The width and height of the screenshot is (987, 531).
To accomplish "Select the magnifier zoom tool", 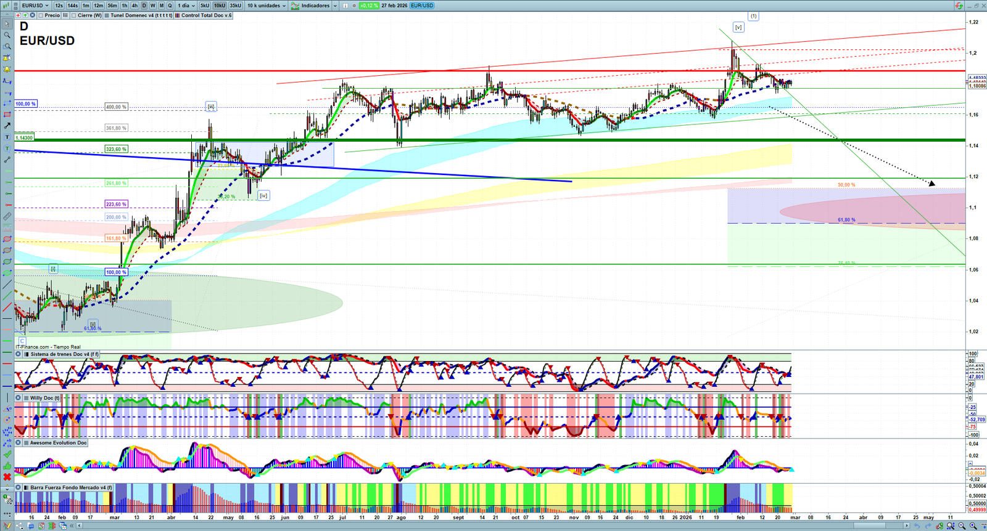I will (x=7, y=35).
